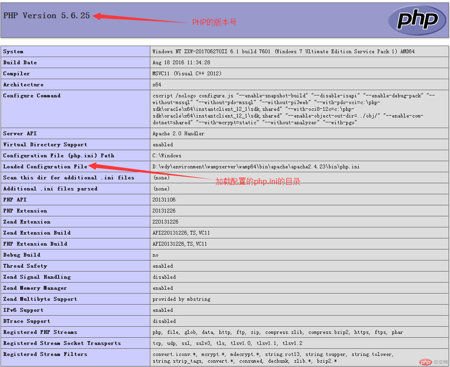Click the Windows NT system value text
The width and height of the screenshot is (450, 367).
click(283, 51)
